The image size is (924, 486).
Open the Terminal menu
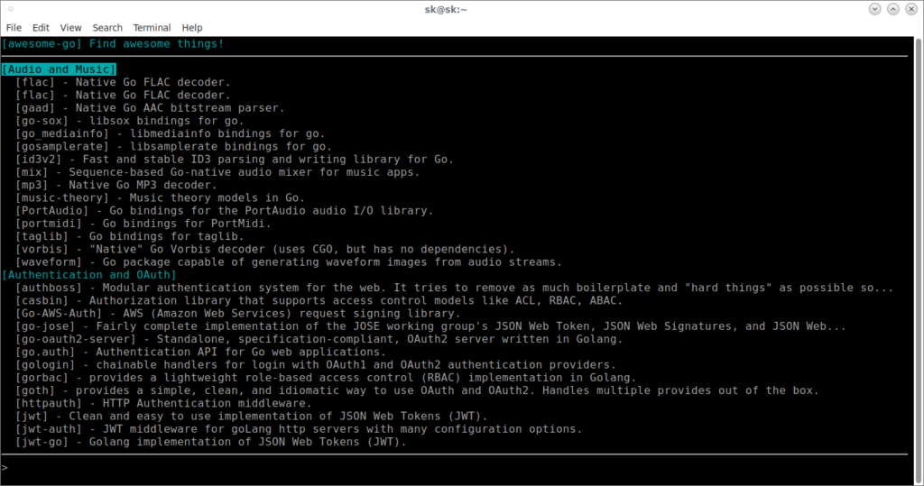click(x=152, y=28)
